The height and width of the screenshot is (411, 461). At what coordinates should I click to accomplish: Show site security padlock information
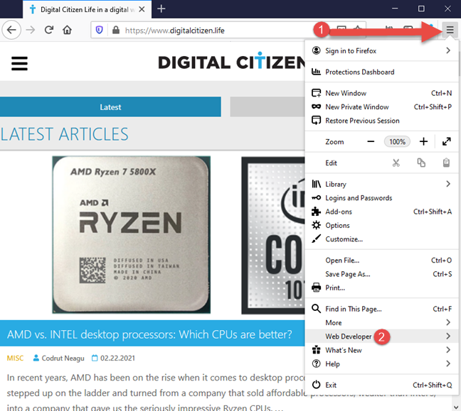click(116, 30)
